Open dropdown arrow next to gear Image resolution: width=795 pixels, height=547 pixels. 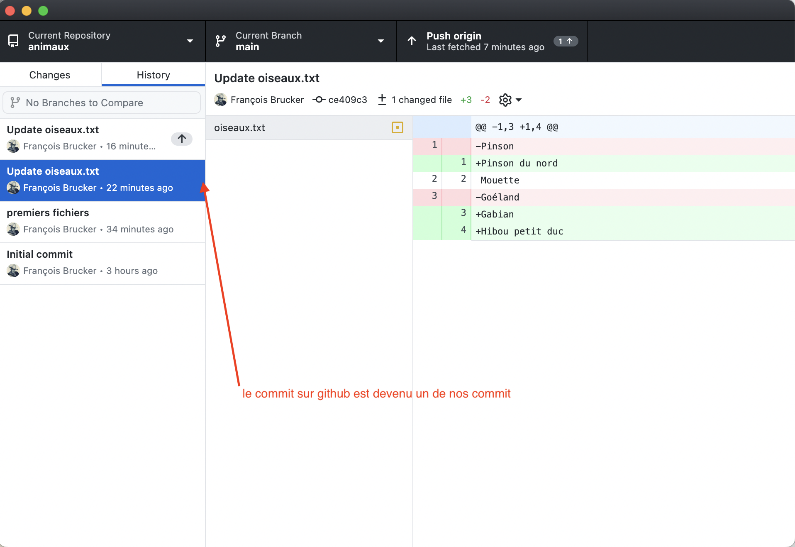[x=519, y=100]
